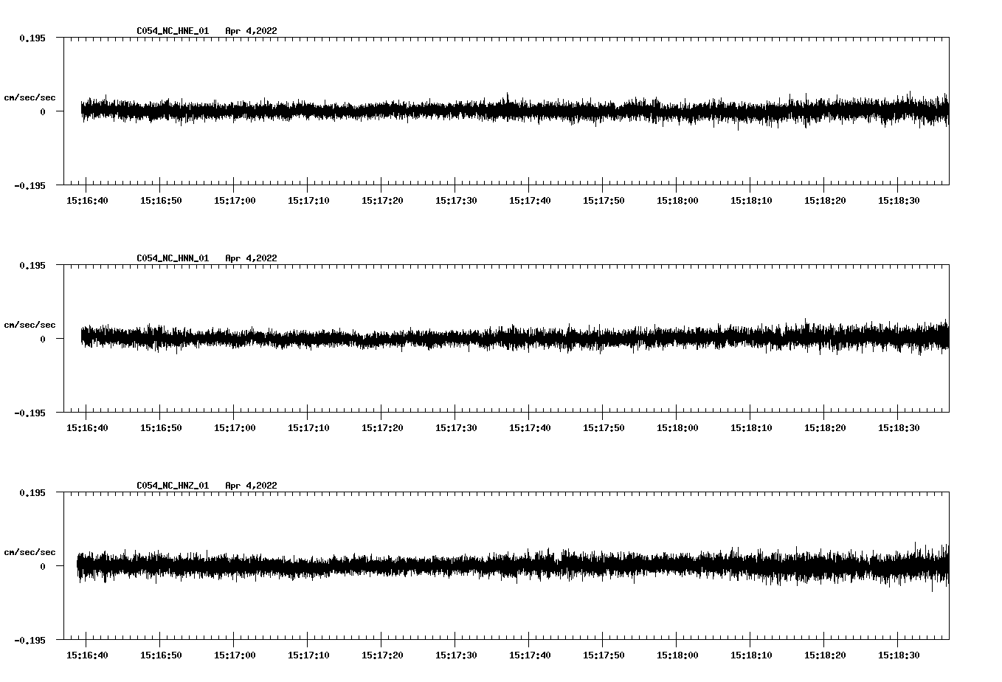1002x682 pixels.
Task: Click the HNN plot's -0.195 axis value
Action: click(29, 413)
